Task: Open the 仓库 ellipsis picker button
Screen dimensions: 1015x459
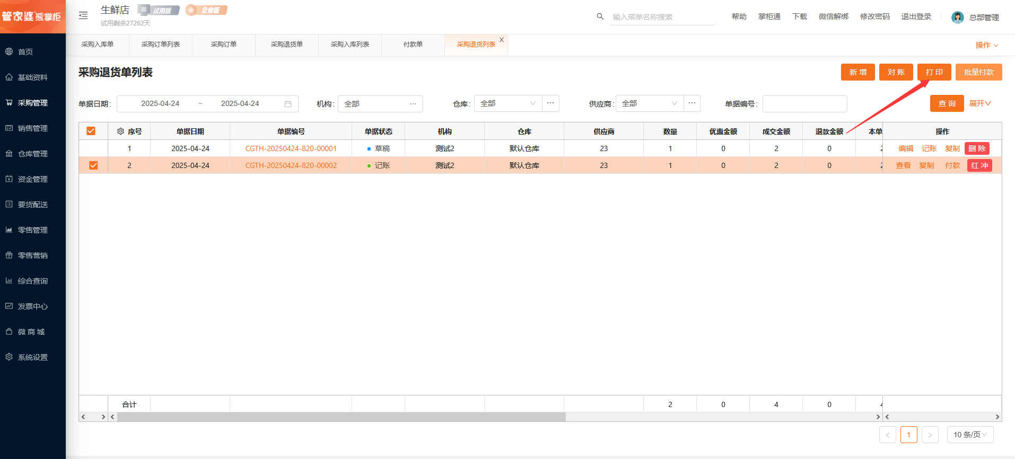Action: click(x=550, y=103)
